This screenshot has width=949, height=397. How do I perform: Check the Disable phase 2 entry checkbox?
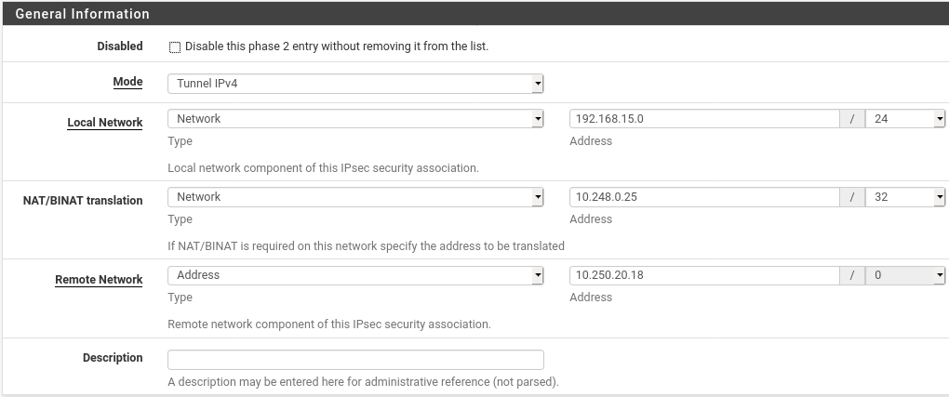pyautogui.click(x=175, y=47)
